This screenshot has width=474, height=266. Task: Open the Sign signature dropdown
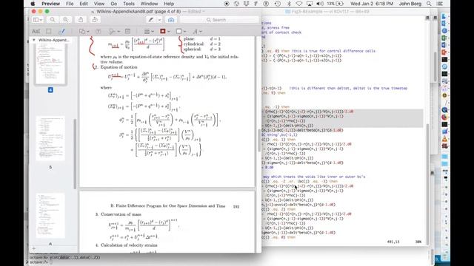(114, 31)
